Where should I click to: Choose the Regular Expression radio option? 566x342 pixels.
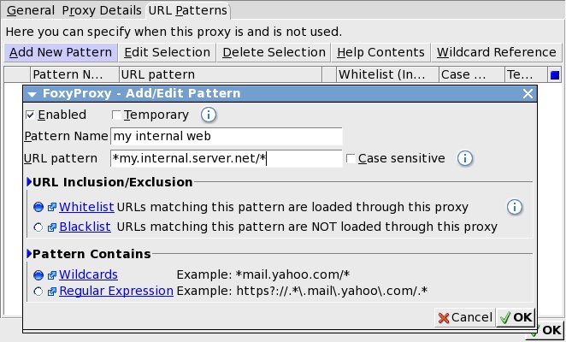click(x=38, y=292)
